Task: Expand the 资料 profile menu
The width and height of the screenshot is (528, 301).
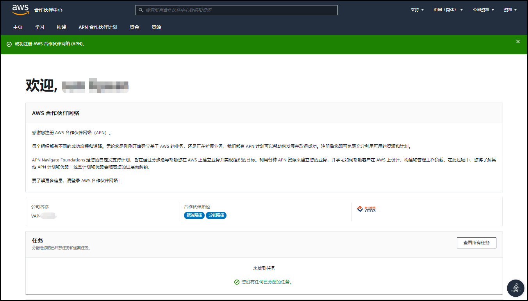Action: coord(510,10)
